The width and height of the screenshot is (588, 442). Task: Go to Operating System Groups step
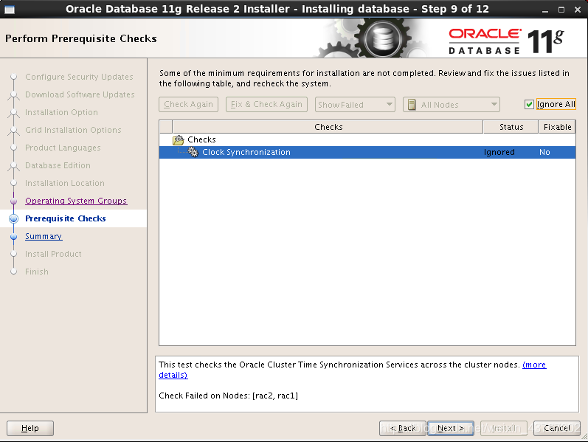click(x=76, y=201)
